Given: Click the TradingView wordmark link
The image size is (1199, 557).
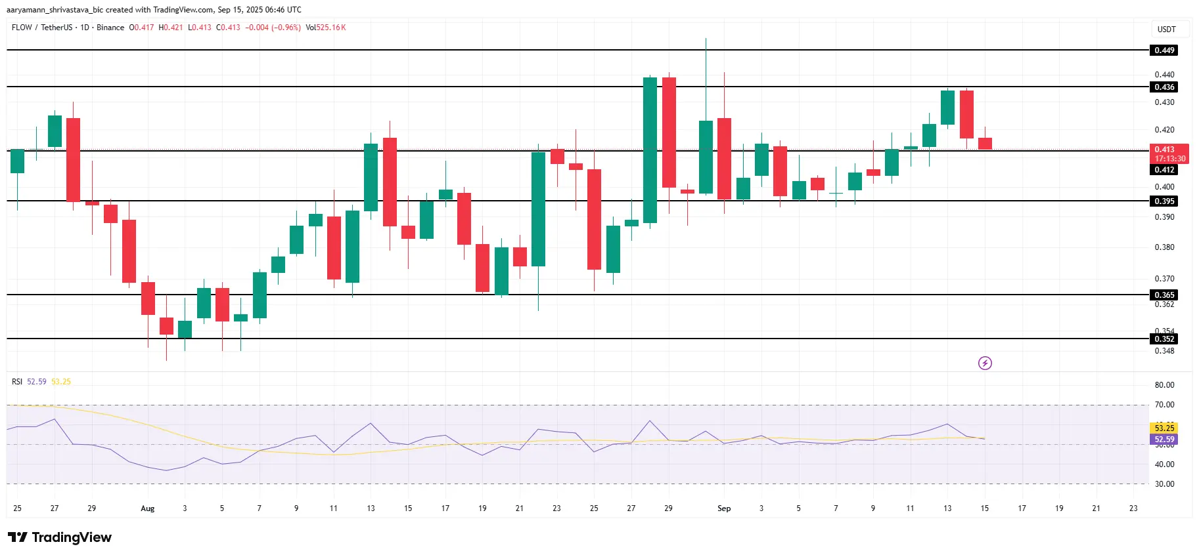Looking at the screenshot, I should tap(72, 537).
